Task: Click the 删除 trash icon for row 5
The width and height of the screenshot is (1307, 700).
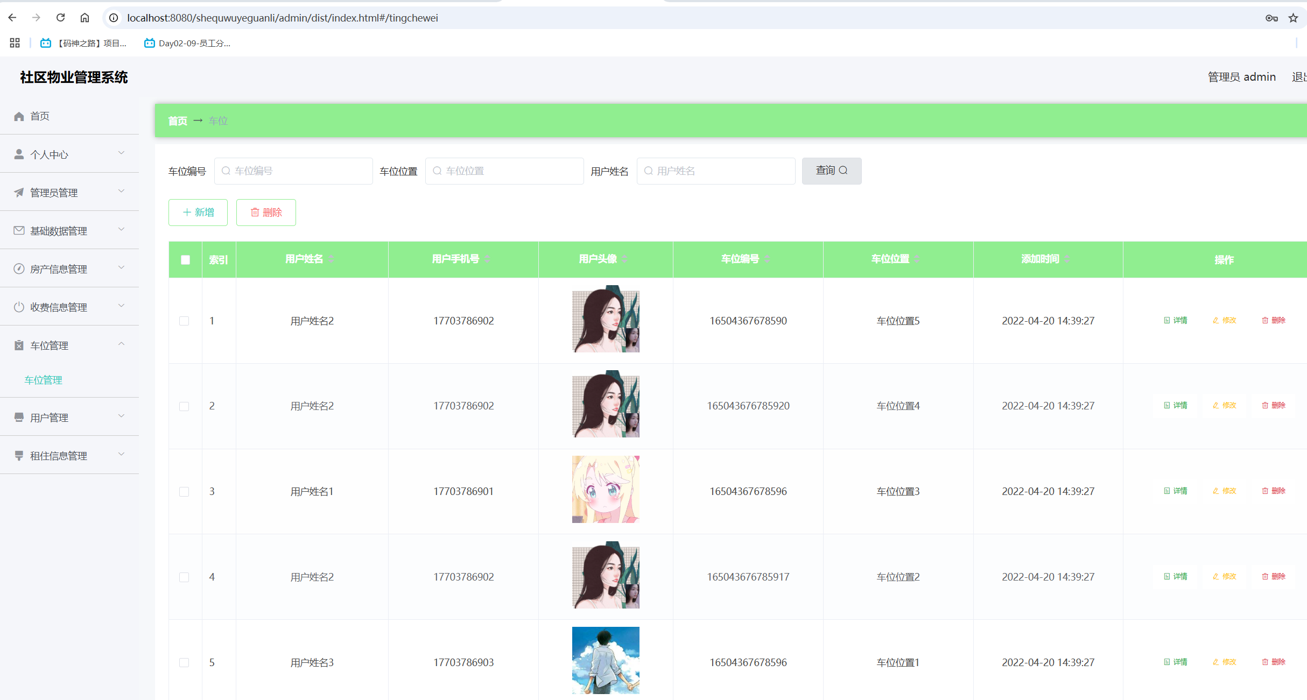Action: coord(1265,662)
